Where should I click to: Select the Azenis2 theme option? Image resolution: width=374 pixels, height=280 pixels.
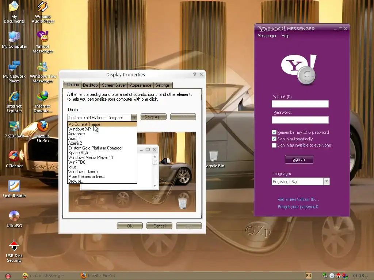(x=102, y=143)
